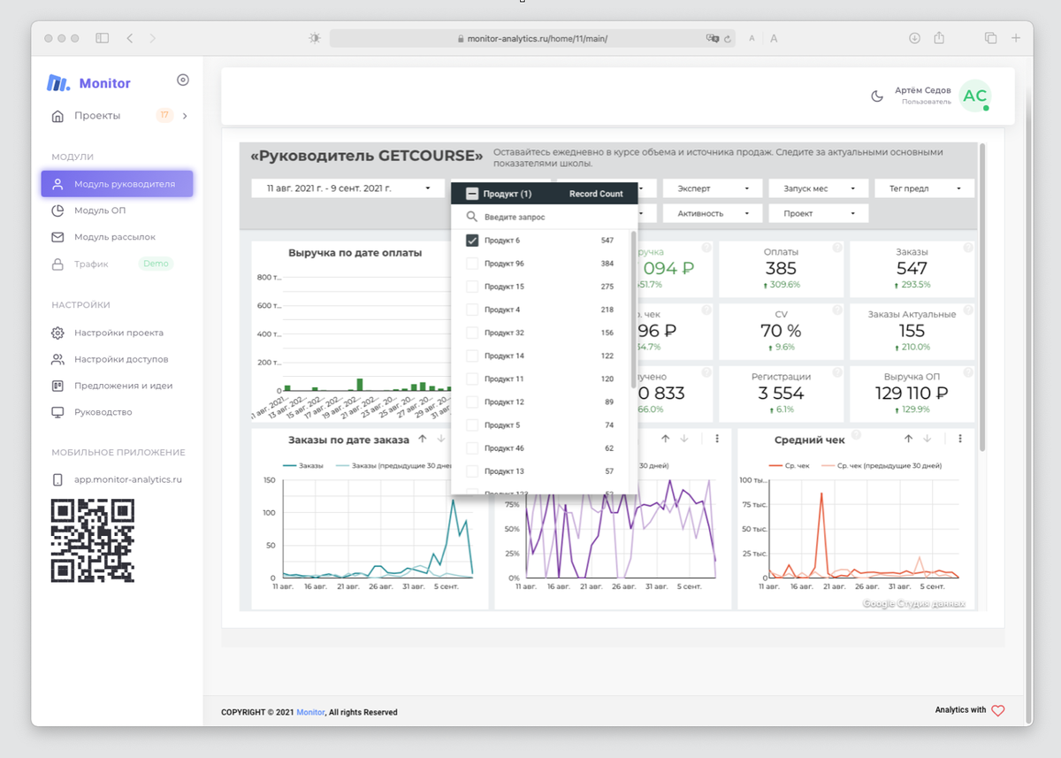Open the Запуск мес dropdown
The height and width of the screenshot is (758, 1061).
tap(819, 188)
